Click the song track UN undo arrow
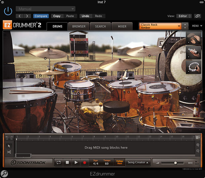Viewport: 205px width, 178px height. point(7,138)
